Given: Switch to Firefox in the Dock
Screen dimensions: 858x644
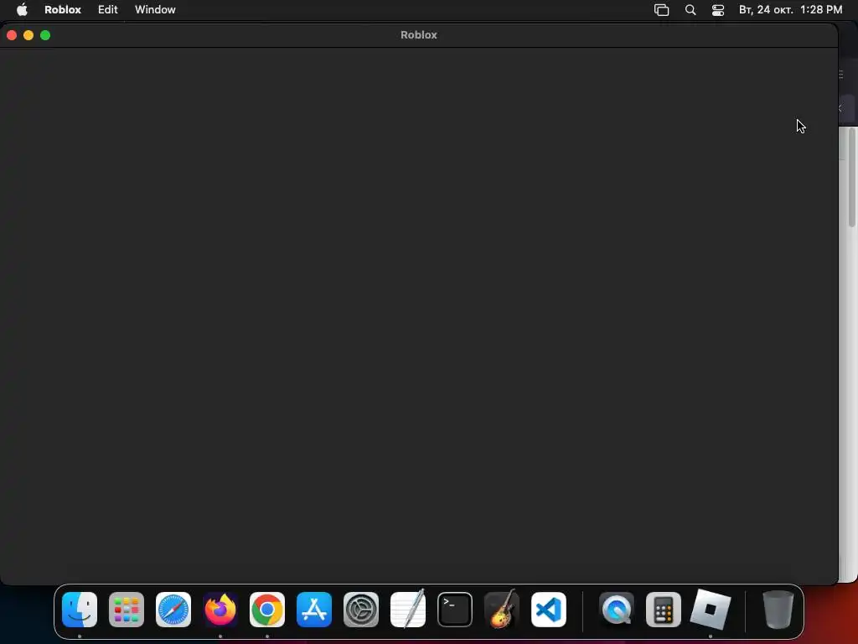Looking at the screenshot, I should point(220,610).
